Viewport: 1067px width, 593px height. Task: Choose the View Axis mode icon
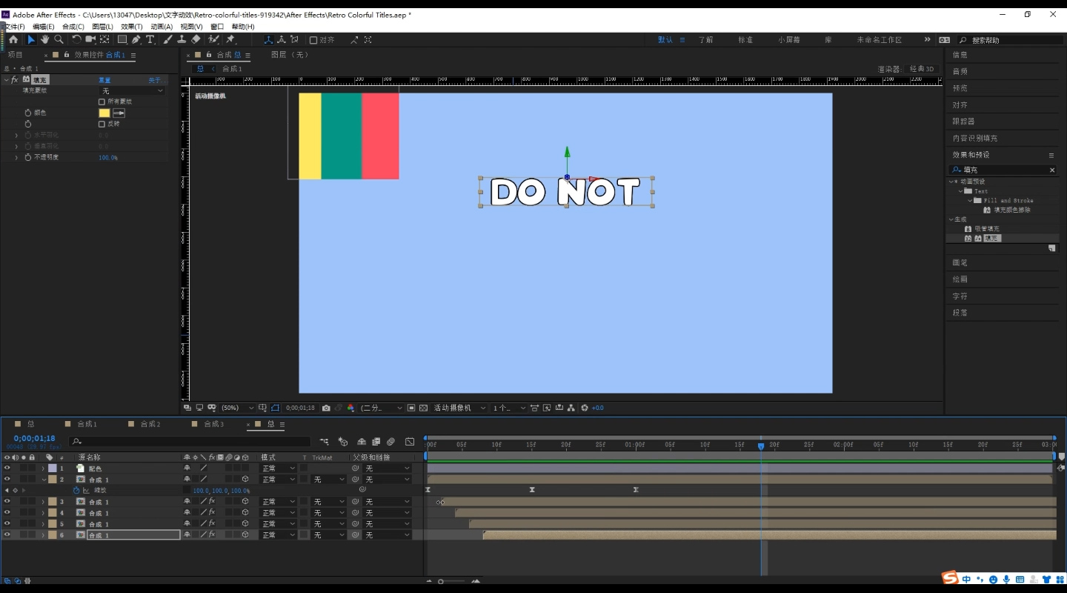click(295, 39)
